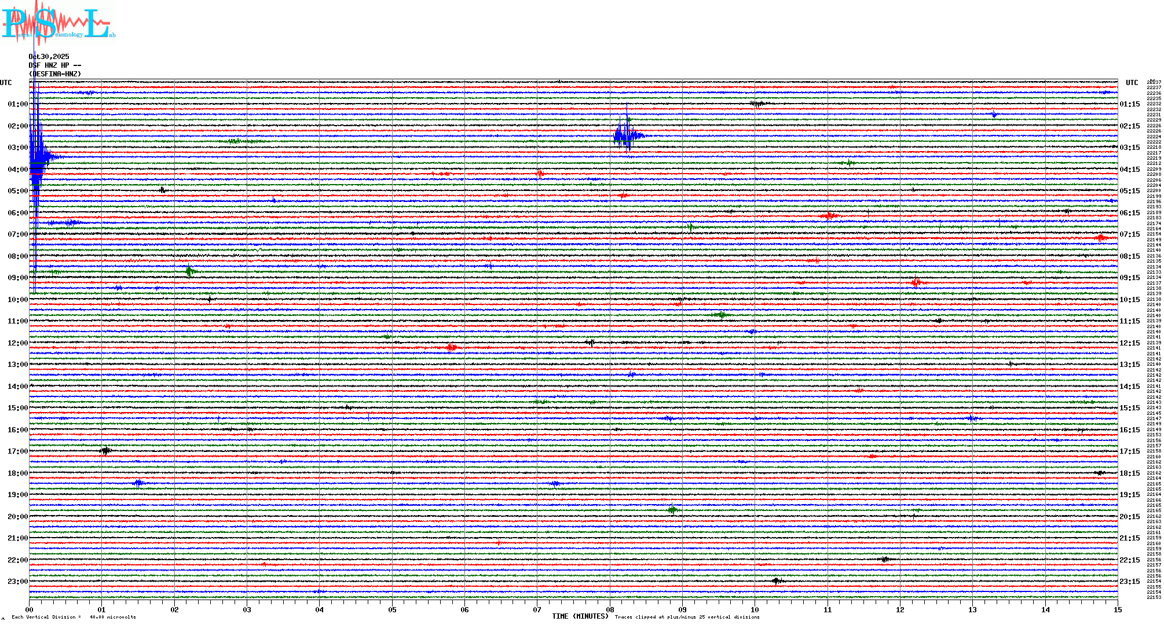Click the 08 minute tick label
Image resolution: width=1164 pixels, height=625 pixels.
click(x=610, y=609)
